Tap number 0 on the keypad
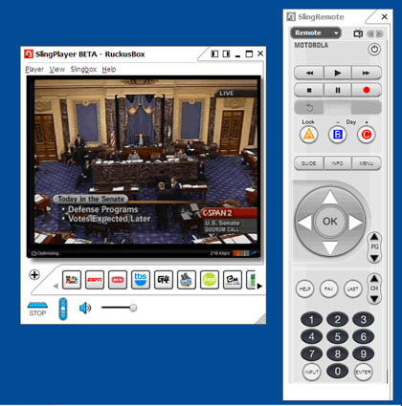 (337, 372)
